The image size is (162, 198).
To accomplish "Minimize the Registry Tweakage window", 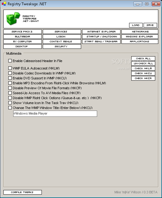I will coord(138,4).
